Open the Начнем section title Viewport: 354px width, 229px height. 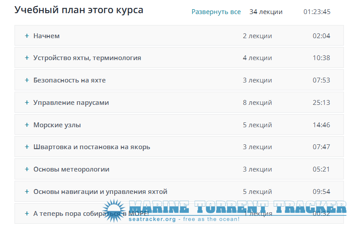[x=47, y=36]
